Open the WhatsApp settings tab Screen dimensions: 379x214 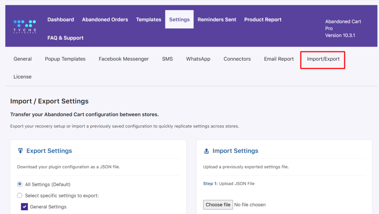click(x=198, y=59)
